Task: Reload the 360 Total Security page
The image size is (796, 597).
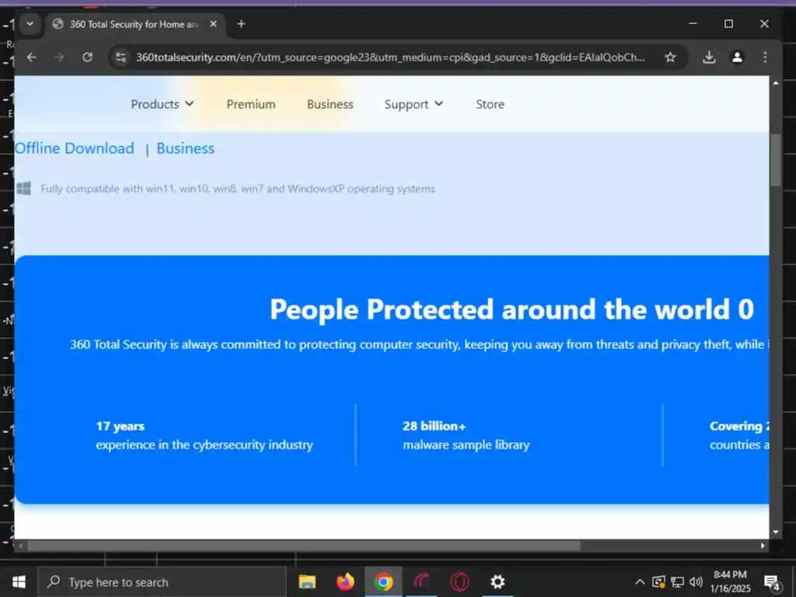Action: [x=87, y=58]
